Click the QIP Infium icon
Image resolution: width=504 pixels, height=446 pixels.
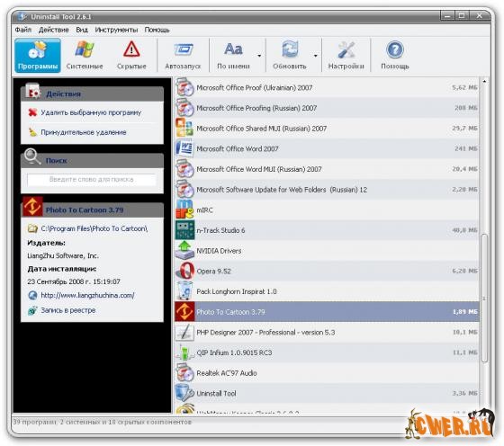point(184,352)
